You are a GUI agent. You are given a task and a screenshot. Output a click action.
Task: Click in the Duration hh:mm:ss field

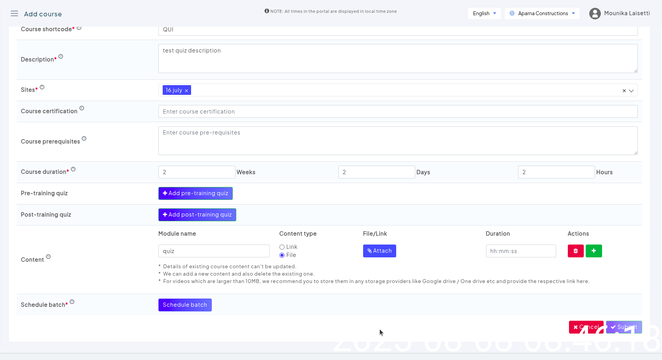tap(521, 251)
